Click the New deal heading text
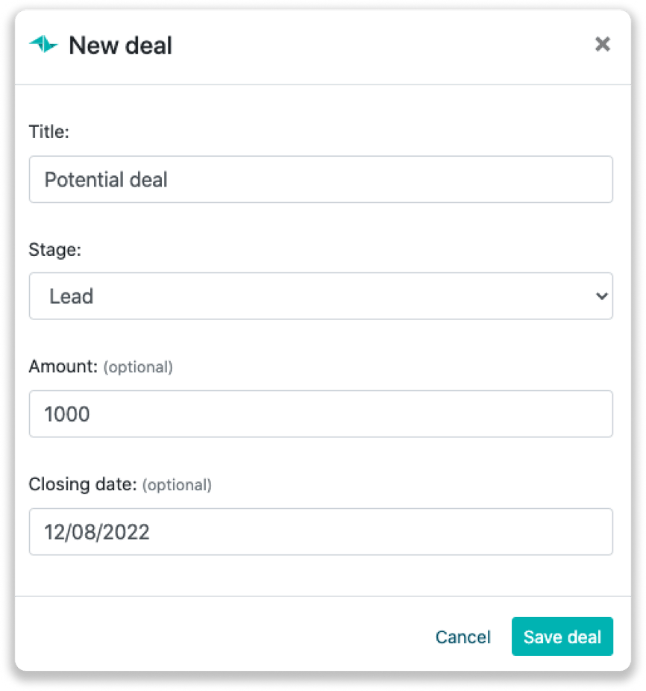Viewport: 646px width, 691px height. tap(120, 46)
